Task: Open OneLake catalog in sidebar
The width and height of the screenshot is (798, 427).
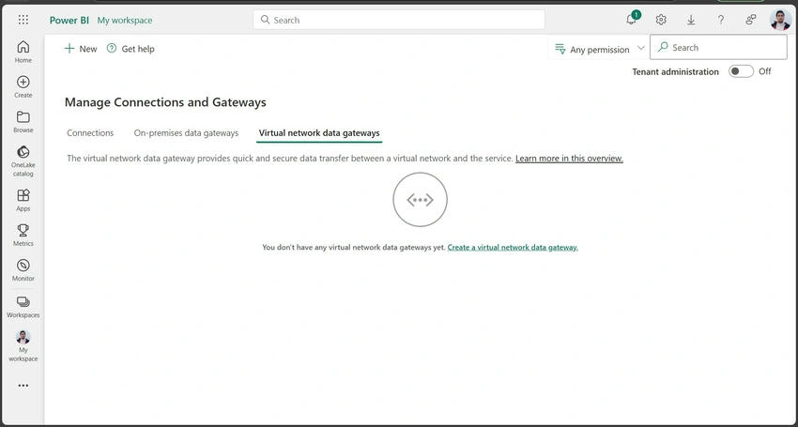Action: click(23, 161)
